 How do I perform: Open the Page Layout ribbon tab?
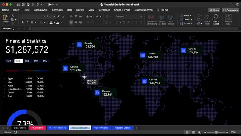(41, 10)
